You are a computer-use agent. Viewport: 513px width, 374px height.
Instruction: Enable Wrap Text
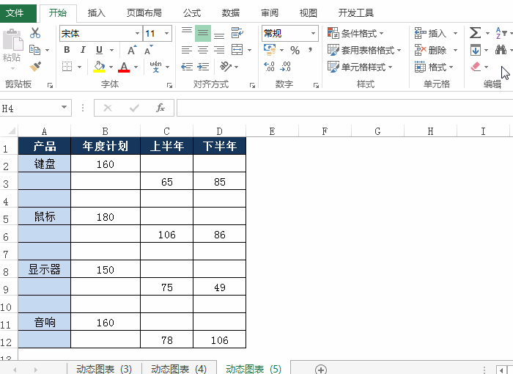pos(237,33)
